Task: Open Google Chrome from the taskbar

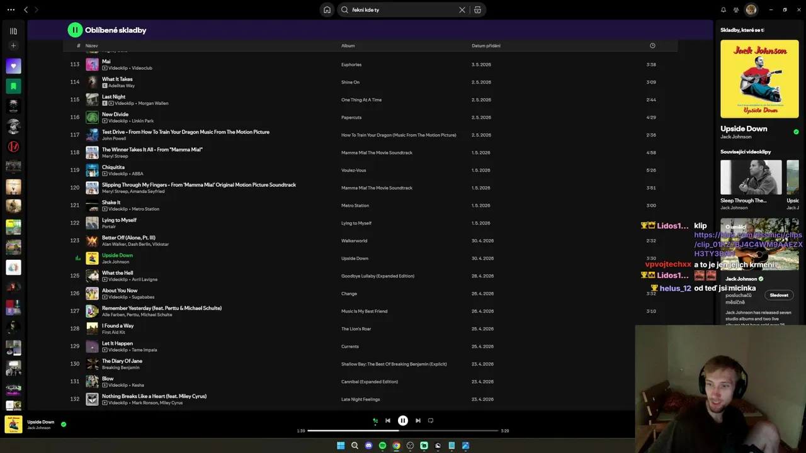Action: coord(396,445)
